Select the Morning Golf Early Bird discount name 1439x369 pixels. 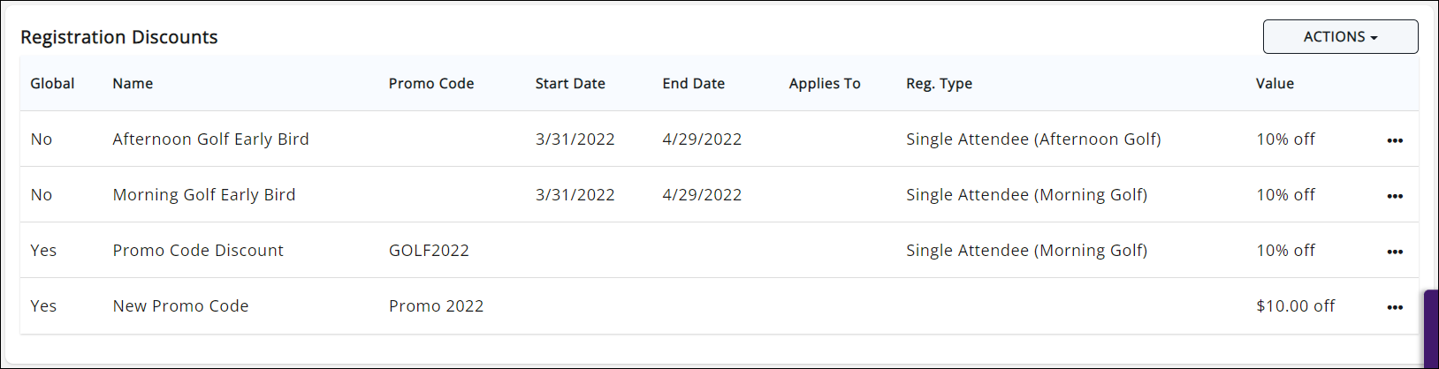pyautogui.click(x=204, y=195)
